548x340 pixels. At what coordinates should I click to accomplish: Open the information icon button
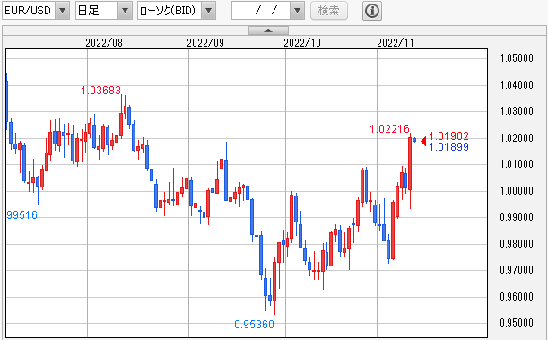coord(372,11)
